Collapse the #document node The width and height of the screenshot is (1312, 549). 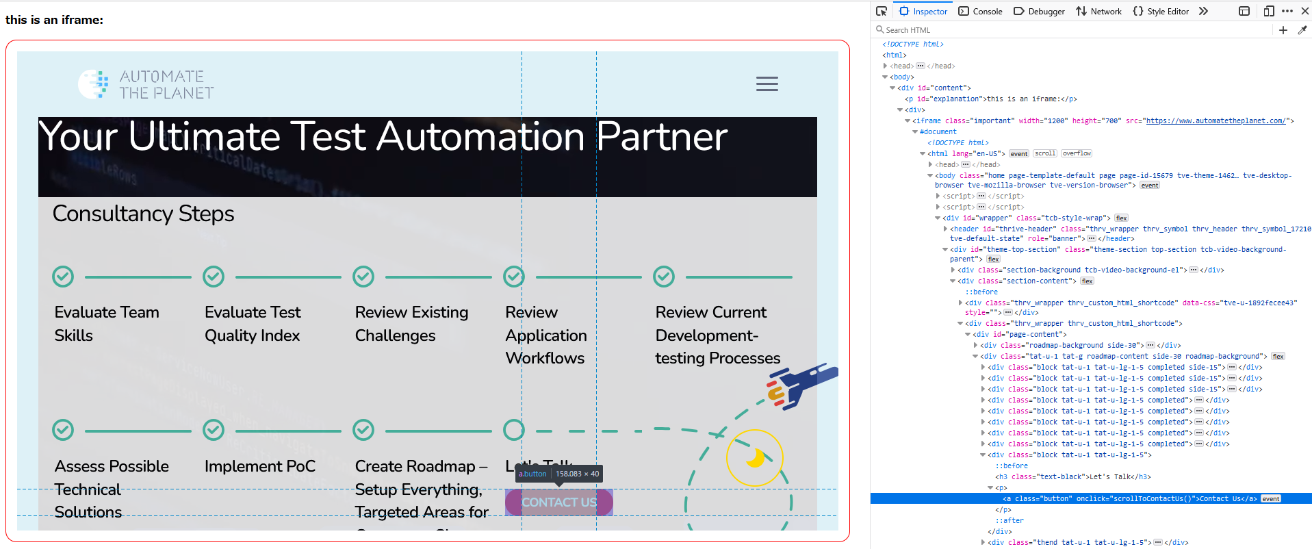(915, 131)
